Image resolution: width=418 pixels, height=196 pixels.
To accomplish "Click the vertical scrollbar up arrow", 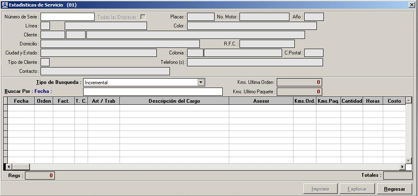I will pos(408,100).
